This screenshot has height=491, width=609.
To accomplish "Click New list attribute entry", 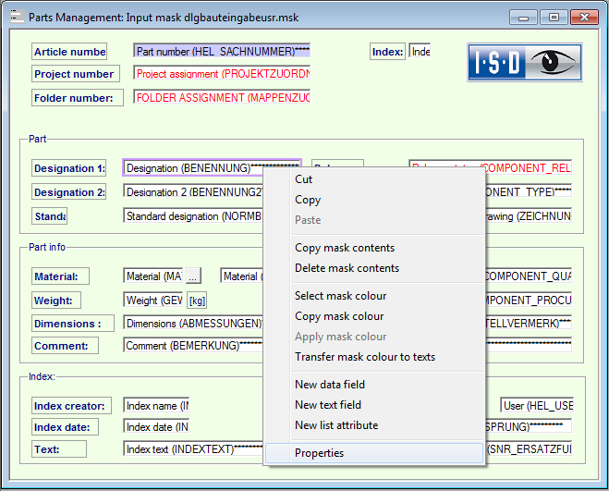I will [x=335, y=425].
